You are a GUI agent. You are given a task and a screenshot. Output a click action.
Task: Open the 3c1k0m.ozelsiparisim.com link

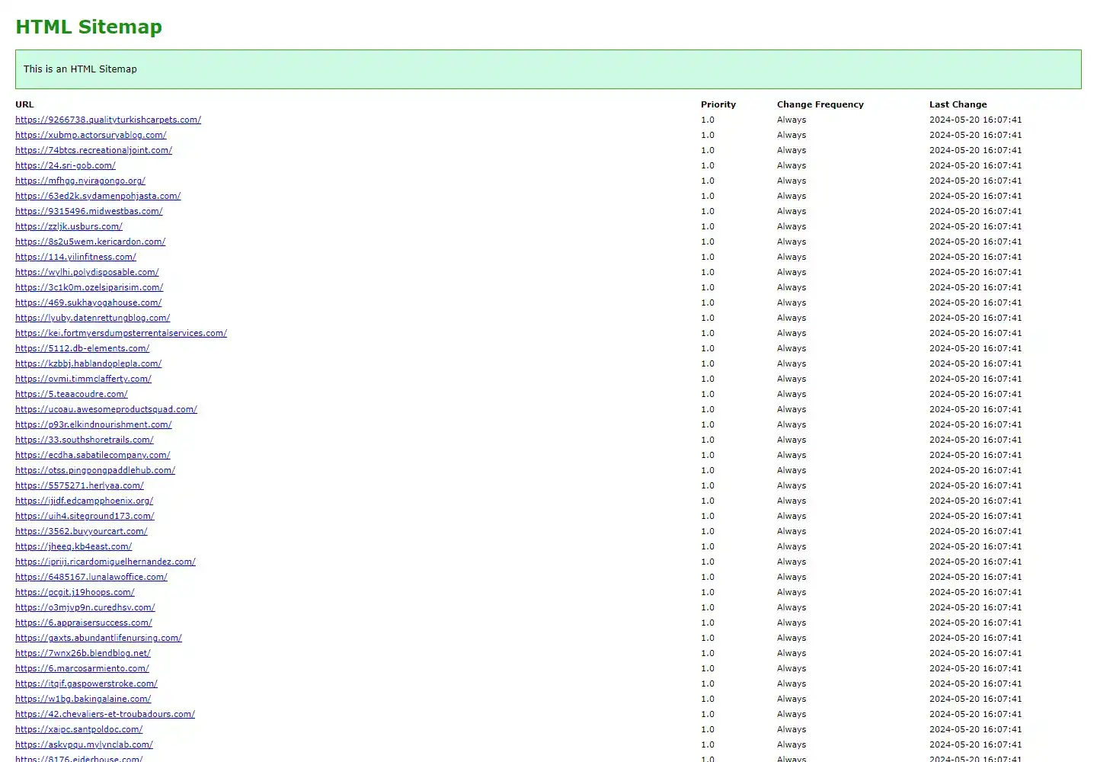(89, 287)
